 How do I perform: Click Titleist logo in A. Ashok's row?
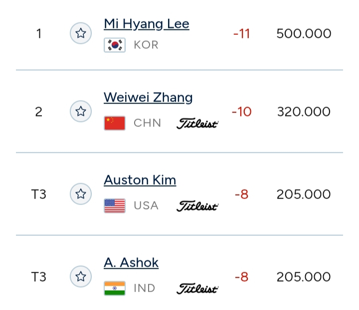click(197, 289)
